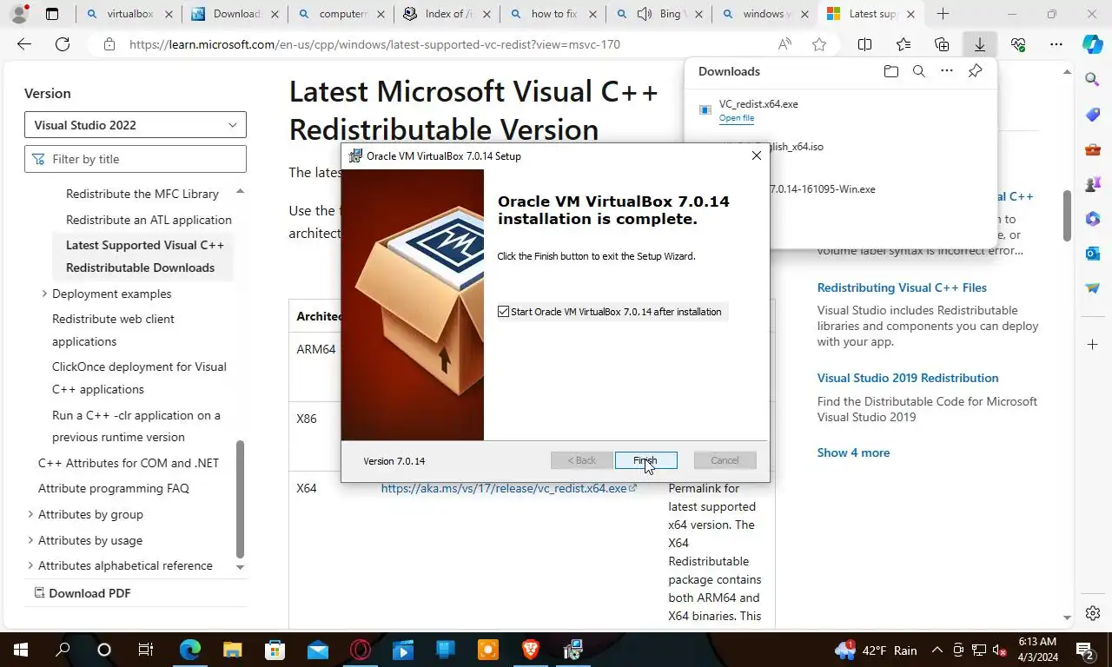Toggle Edge split screen icon
The width and height of the screenshot is (1112, 667).
(864, 44)
